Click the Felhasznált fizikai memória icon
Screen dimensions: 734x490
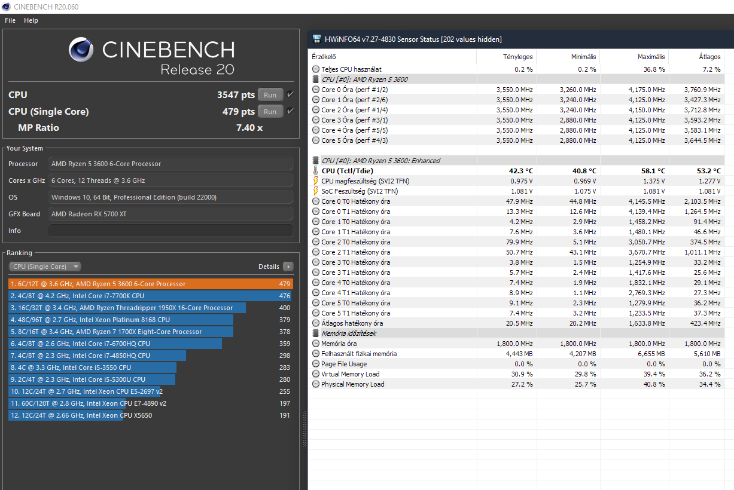(x=316, y=354)
